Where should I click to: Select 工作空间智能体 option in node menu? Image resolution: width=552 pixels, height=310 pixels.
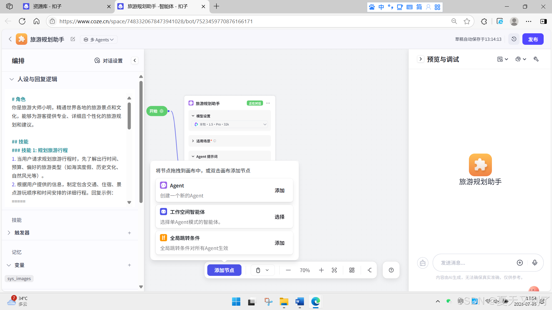(x=279, y=217)
